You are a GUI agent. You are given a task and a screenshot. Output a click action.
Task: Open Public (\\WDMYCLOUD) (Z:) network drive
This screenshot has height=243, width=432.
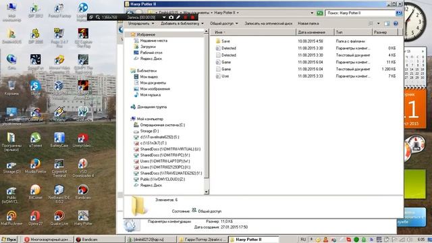(162, 180)
